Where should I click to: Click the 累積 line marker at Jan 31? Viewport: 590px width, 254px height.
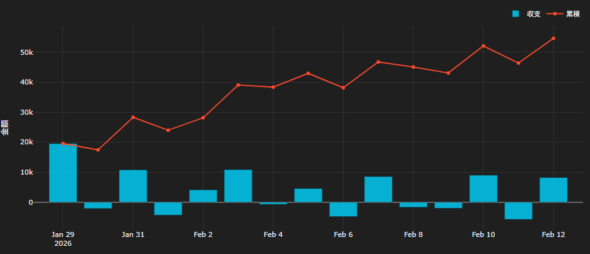point(133,117)
